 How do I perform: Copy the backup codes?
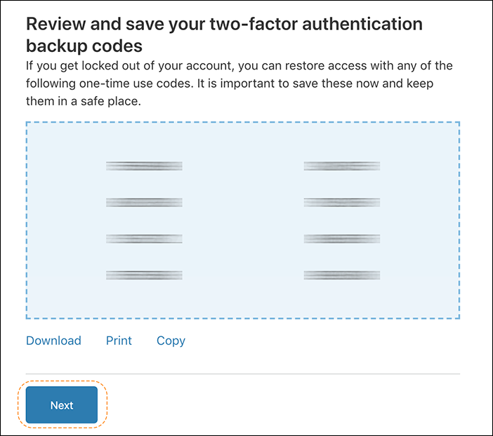[171, 341]
